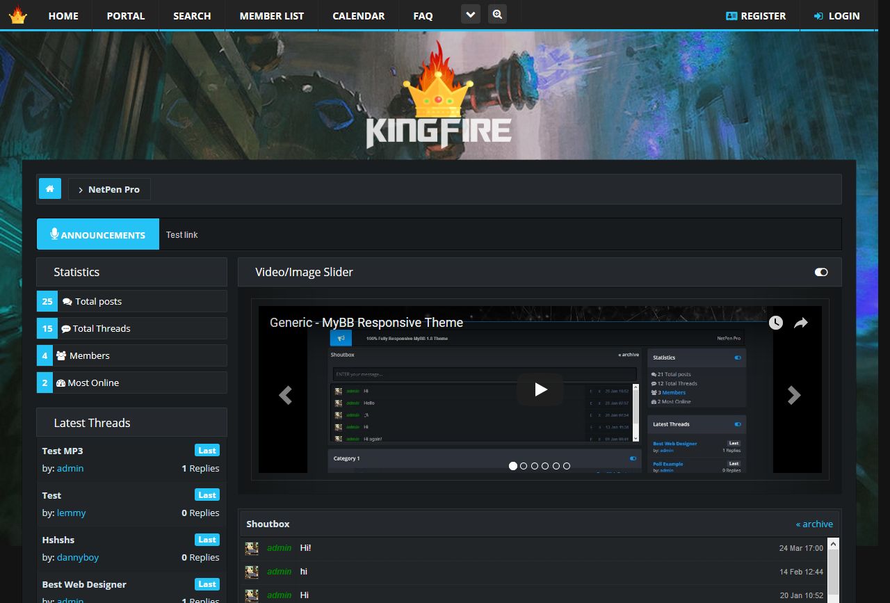890x603 pixels.
Task: Open admin profile under Test MP3 thread
Action: [70, 468]
